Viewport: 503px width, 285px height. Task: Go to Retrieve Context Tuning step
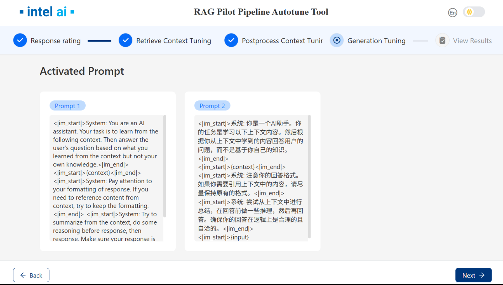tap(174, 41)
